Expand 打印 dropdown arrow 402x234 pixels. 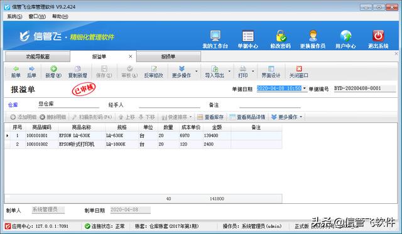[x=253, y=72]
